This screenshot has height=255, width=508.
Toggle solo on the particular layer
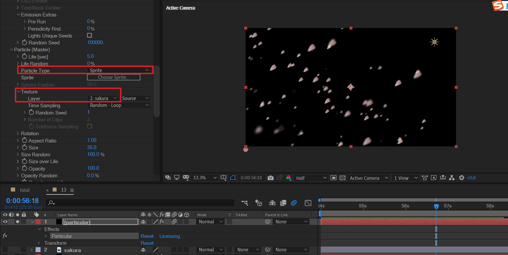(x=17, y=222)
